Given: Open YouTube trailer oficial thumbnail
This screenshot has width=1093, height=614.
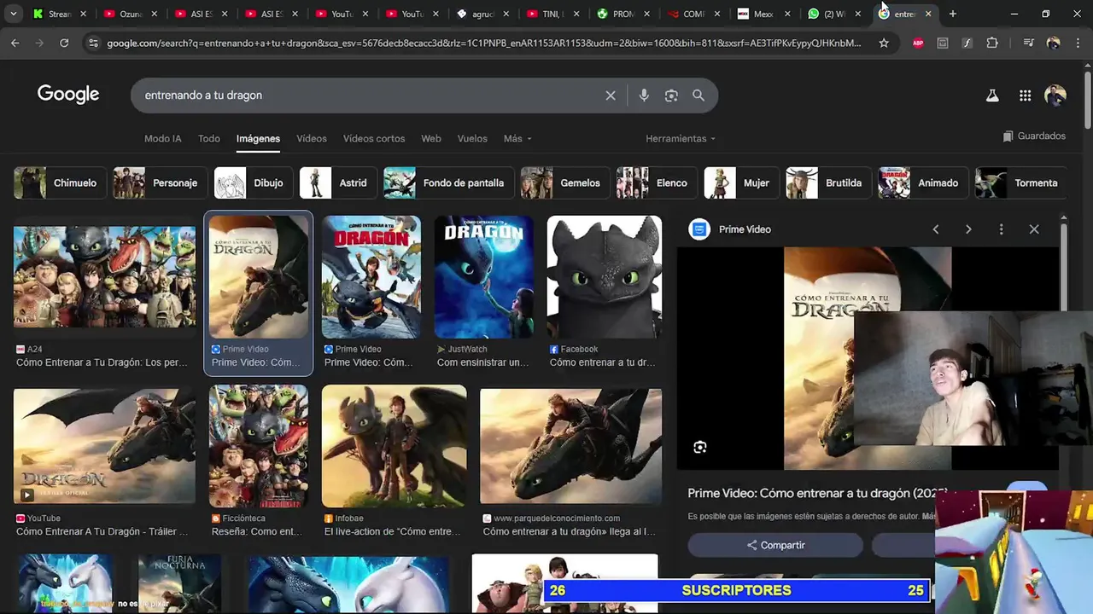Looking at the screenshot, I should coord(104,446).
